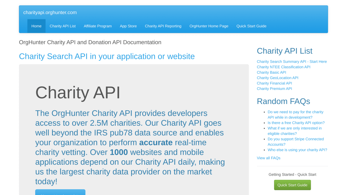Click the blue button below the Charity API description
Image resolution: width=347 pixels, height=195 pixels.
point(60,192)
